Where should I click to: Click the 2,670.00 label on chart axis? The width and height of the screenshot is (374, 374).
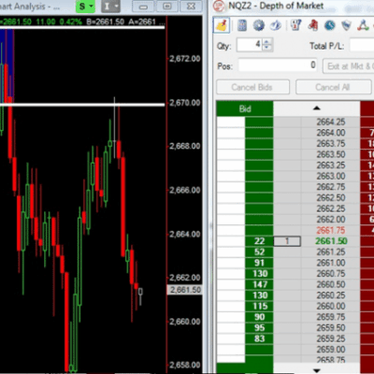click(x=185, y=103)
